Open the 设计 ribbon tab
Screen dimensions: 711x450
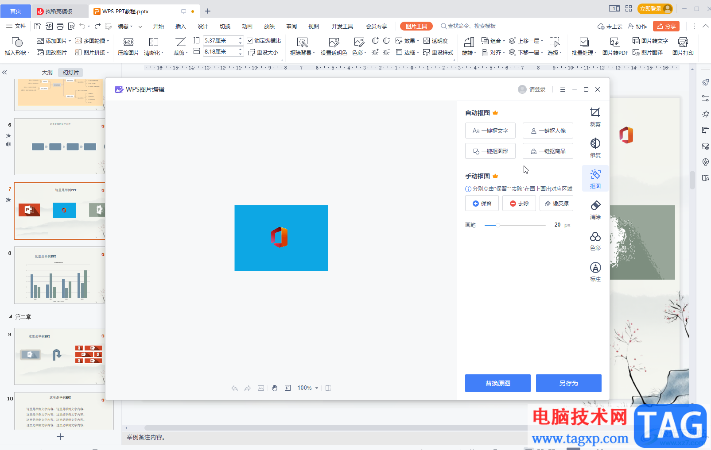(203, 26)
